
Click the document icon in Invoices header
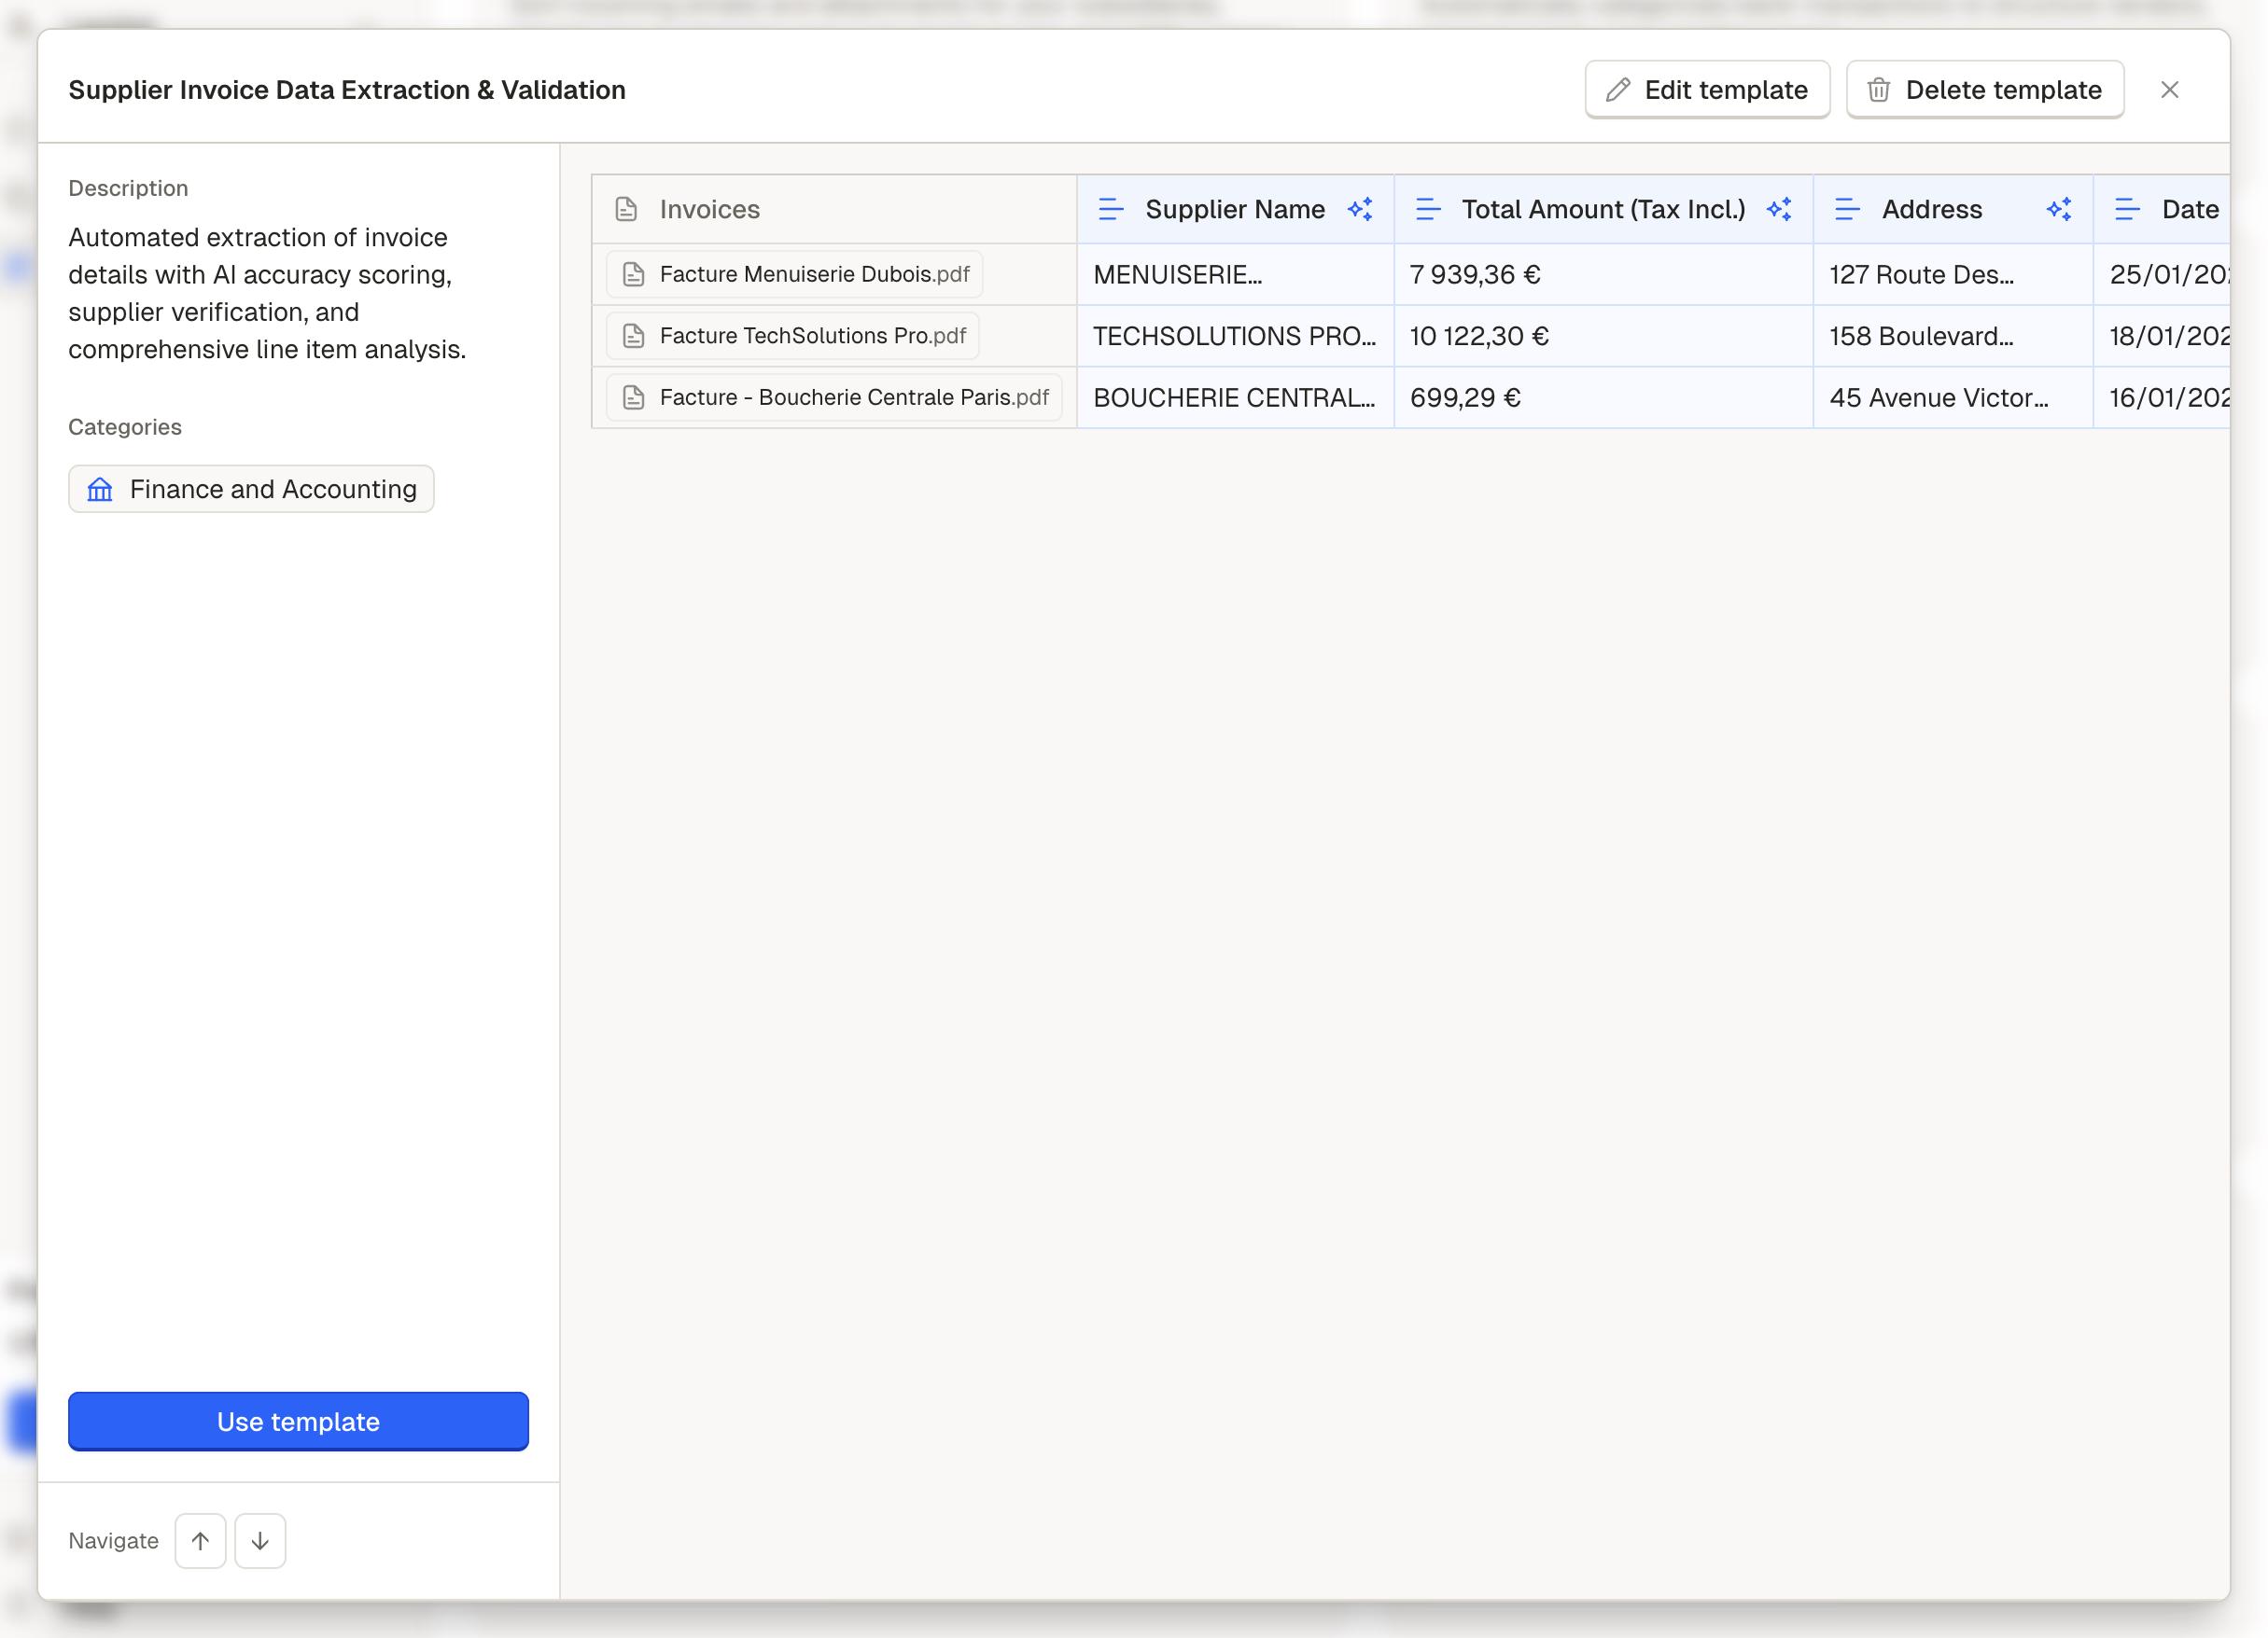(x=626, y=209)
